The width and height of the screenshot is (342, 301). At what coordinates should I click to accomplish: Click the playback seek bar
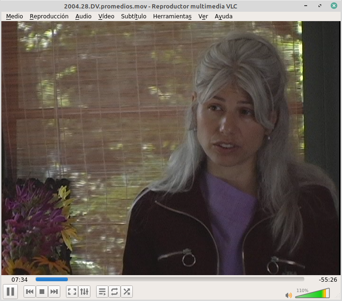[x=170, y=279]
